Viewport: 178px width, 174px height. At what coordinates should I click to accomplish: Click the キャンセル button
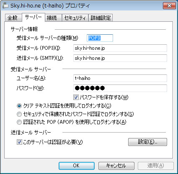click(x=116, y=166)
